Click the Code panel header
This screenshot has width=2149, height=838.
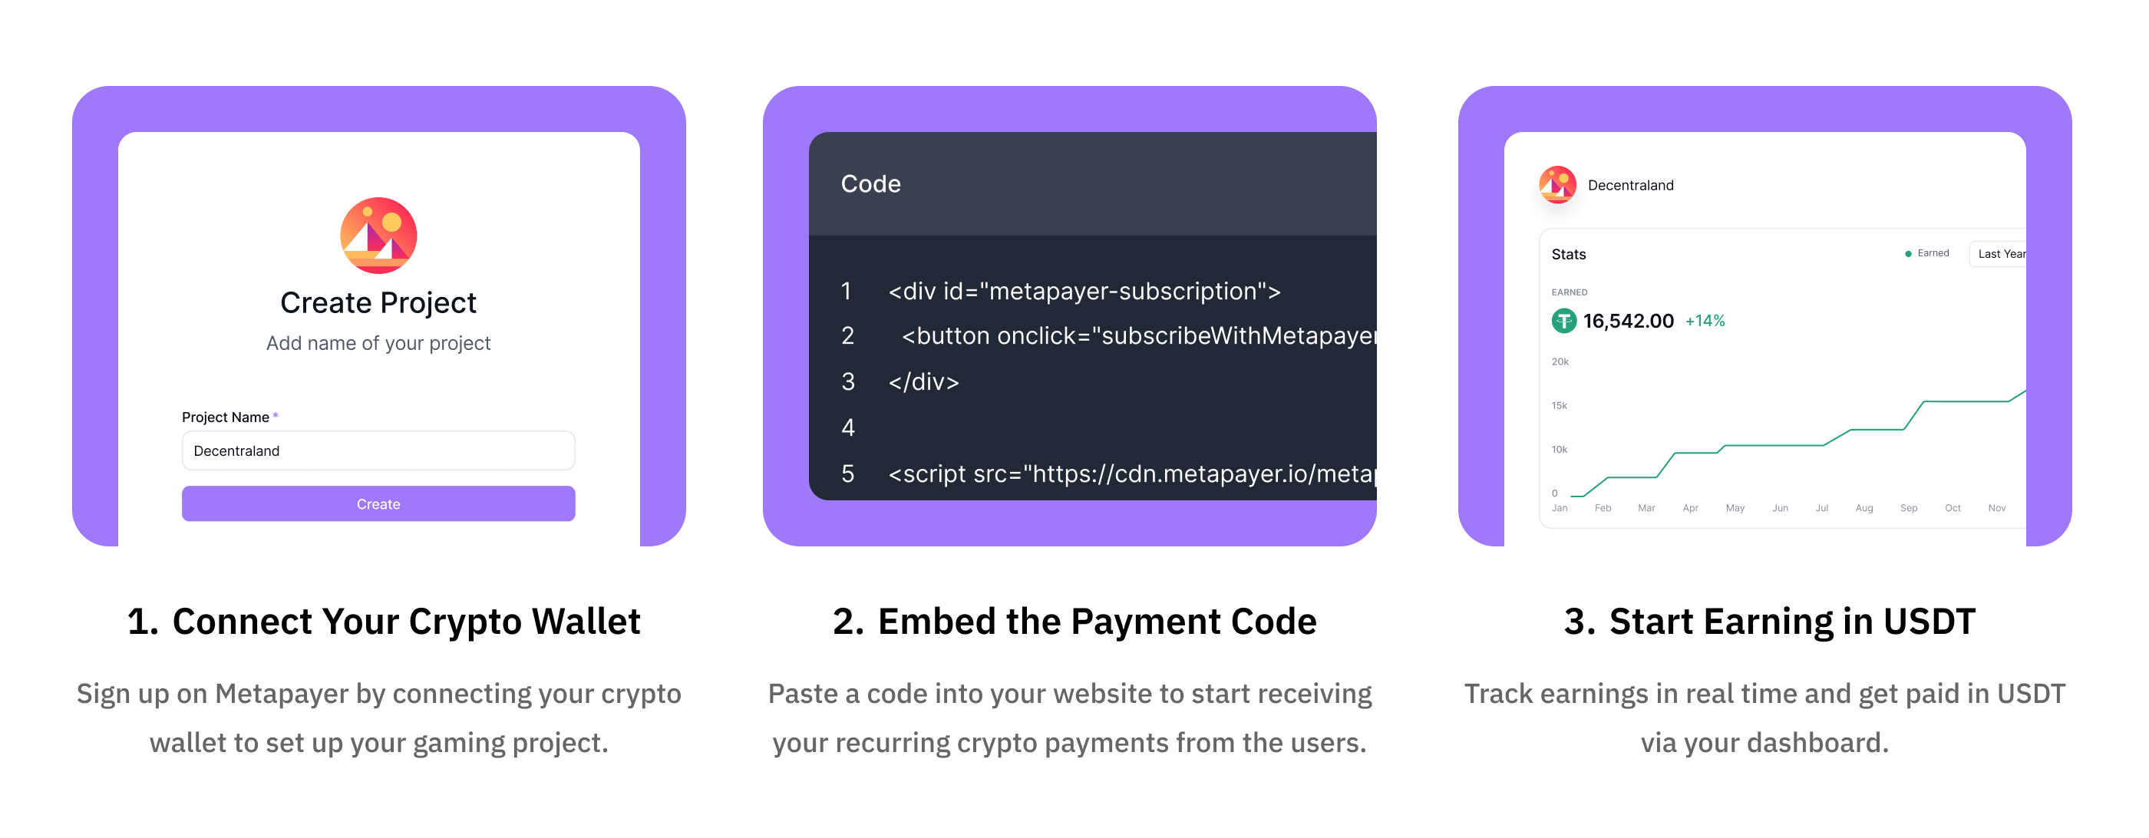coord(871,184)
